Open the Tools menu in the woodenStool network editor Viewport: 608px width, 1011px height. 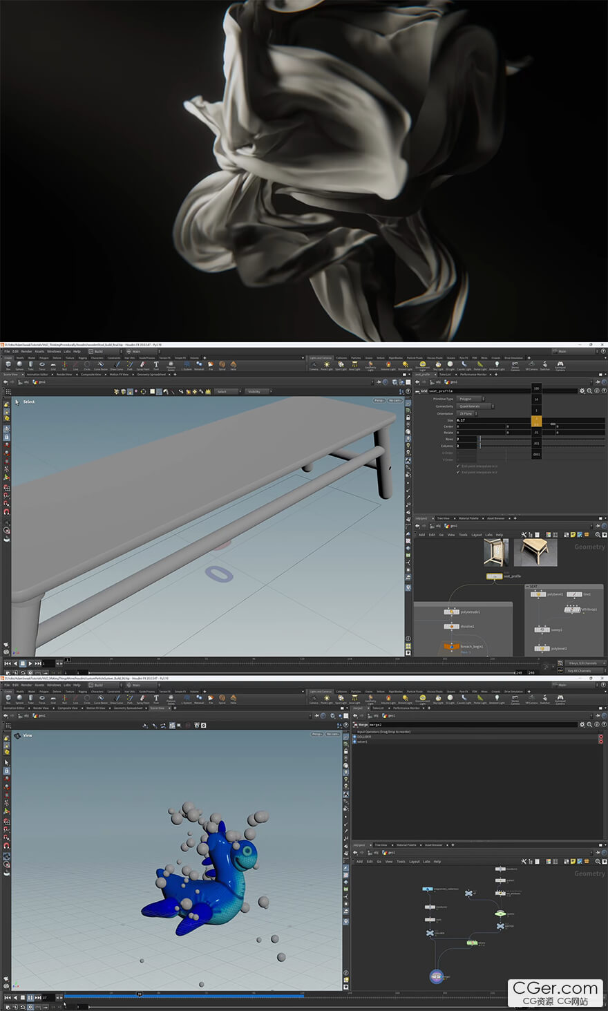point(463,535)
